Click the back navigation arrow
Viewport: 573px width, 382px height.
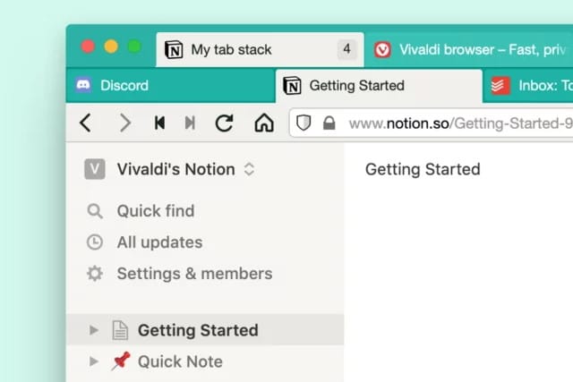tap(85, 123)
